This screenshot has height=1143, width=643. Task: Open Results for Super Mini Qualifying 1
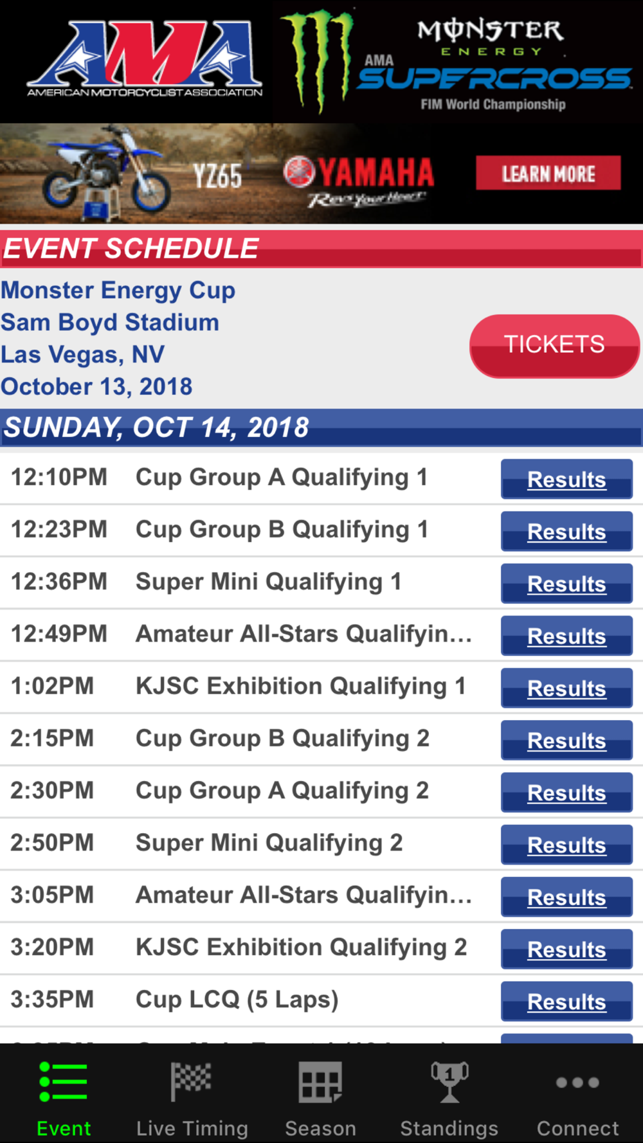click(x=566, y=583)
